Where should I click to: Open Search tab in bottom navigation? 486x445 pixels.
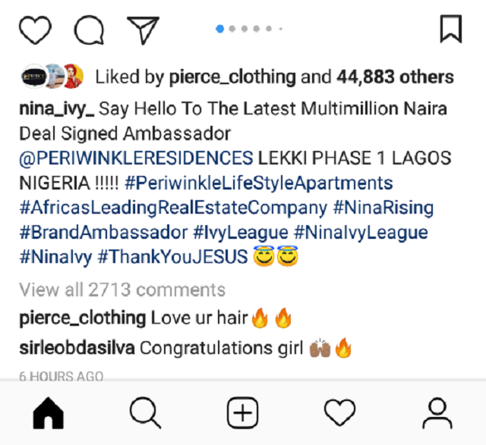pos(145,413)
